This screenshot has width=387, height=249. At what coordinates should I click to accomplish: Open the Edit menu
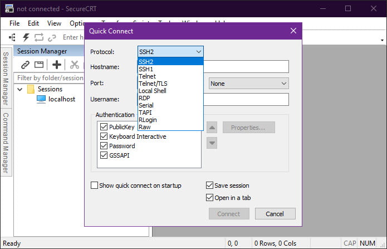[33, 23]
